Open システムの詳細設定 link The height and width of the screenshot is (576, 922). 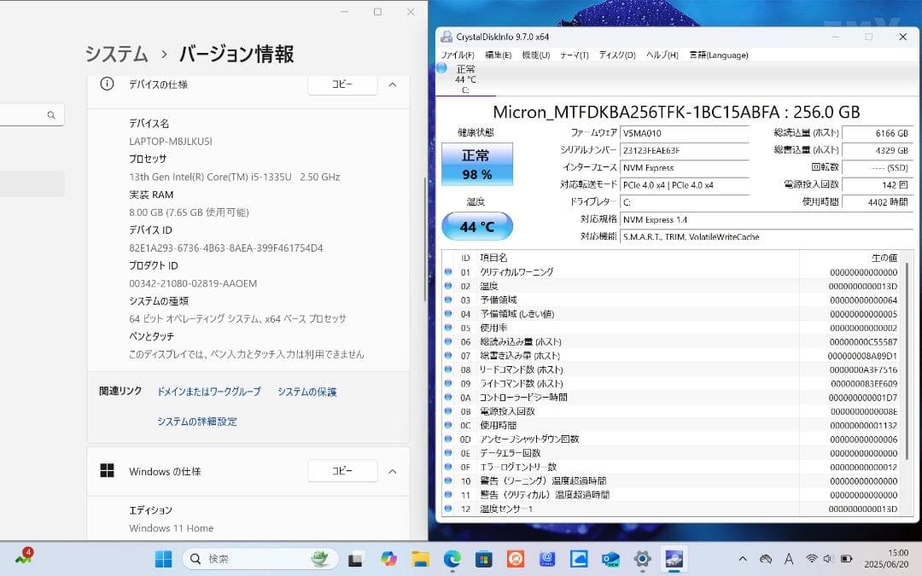pyautogui.click(x=197, y=422)
